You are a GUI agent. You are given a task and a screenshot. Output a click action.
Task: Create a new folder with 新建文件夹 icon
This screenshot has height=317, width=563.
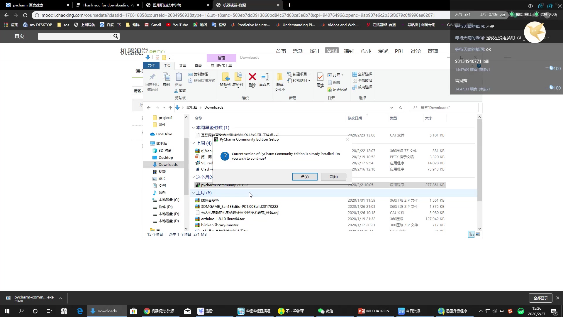point(280,82)
